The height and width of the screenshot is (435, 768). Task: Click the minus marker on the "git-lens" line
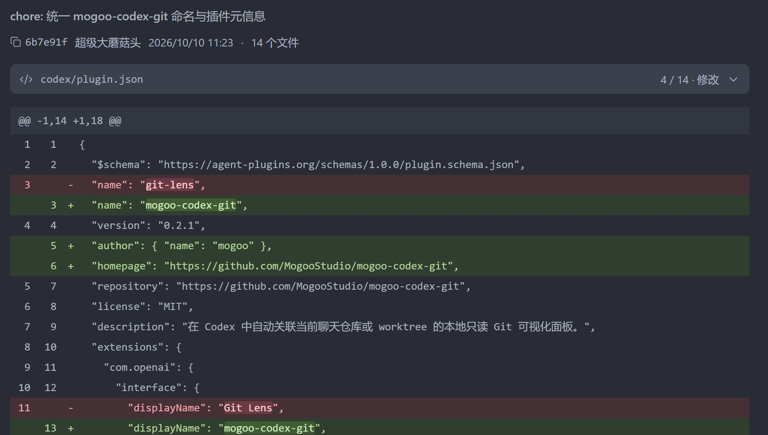[71, 185]
